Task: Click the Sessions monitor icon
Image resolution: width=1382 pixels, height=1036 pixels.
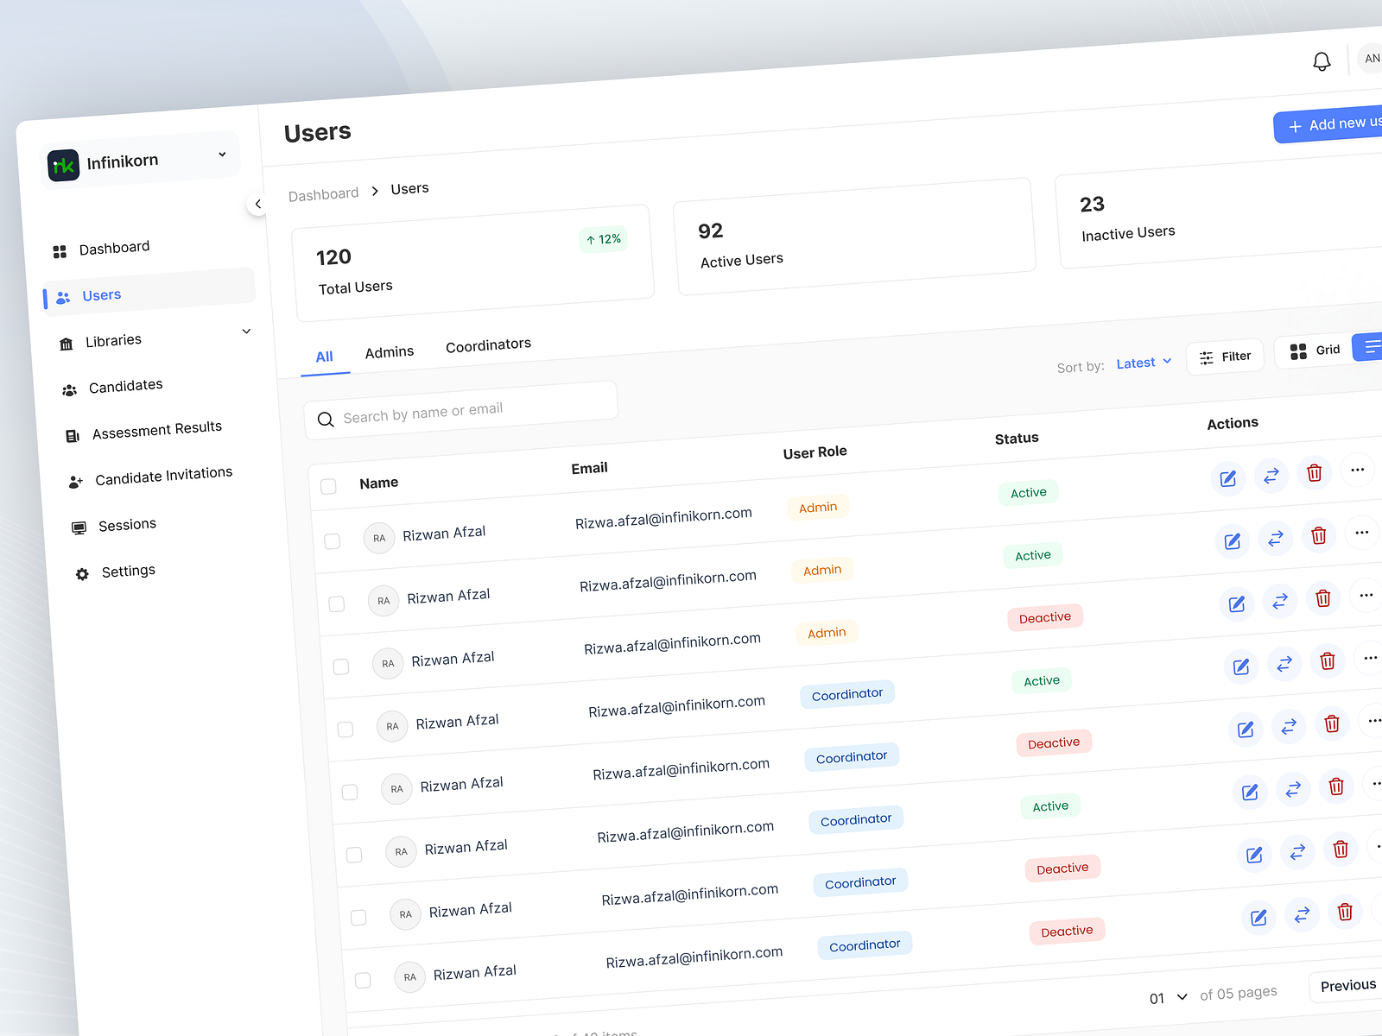Action: (x=79, y=527)
